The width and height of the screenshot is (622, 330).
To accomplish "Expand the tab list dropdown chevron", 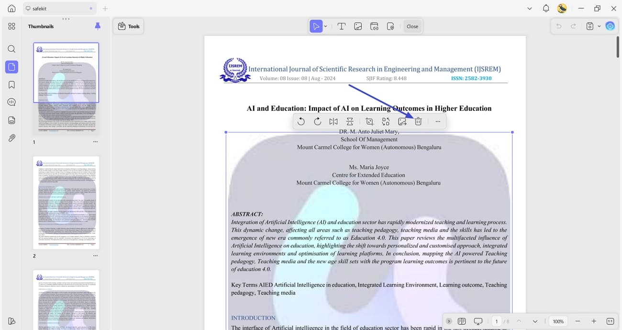I will [529, 9].
